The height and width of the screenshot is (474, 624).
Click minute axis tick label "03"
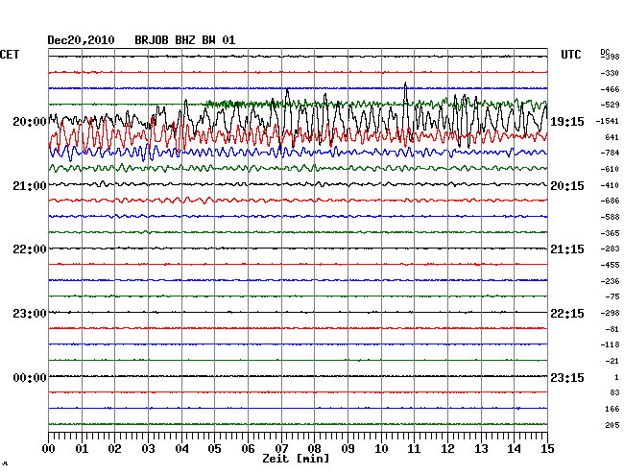coord(148,449)
